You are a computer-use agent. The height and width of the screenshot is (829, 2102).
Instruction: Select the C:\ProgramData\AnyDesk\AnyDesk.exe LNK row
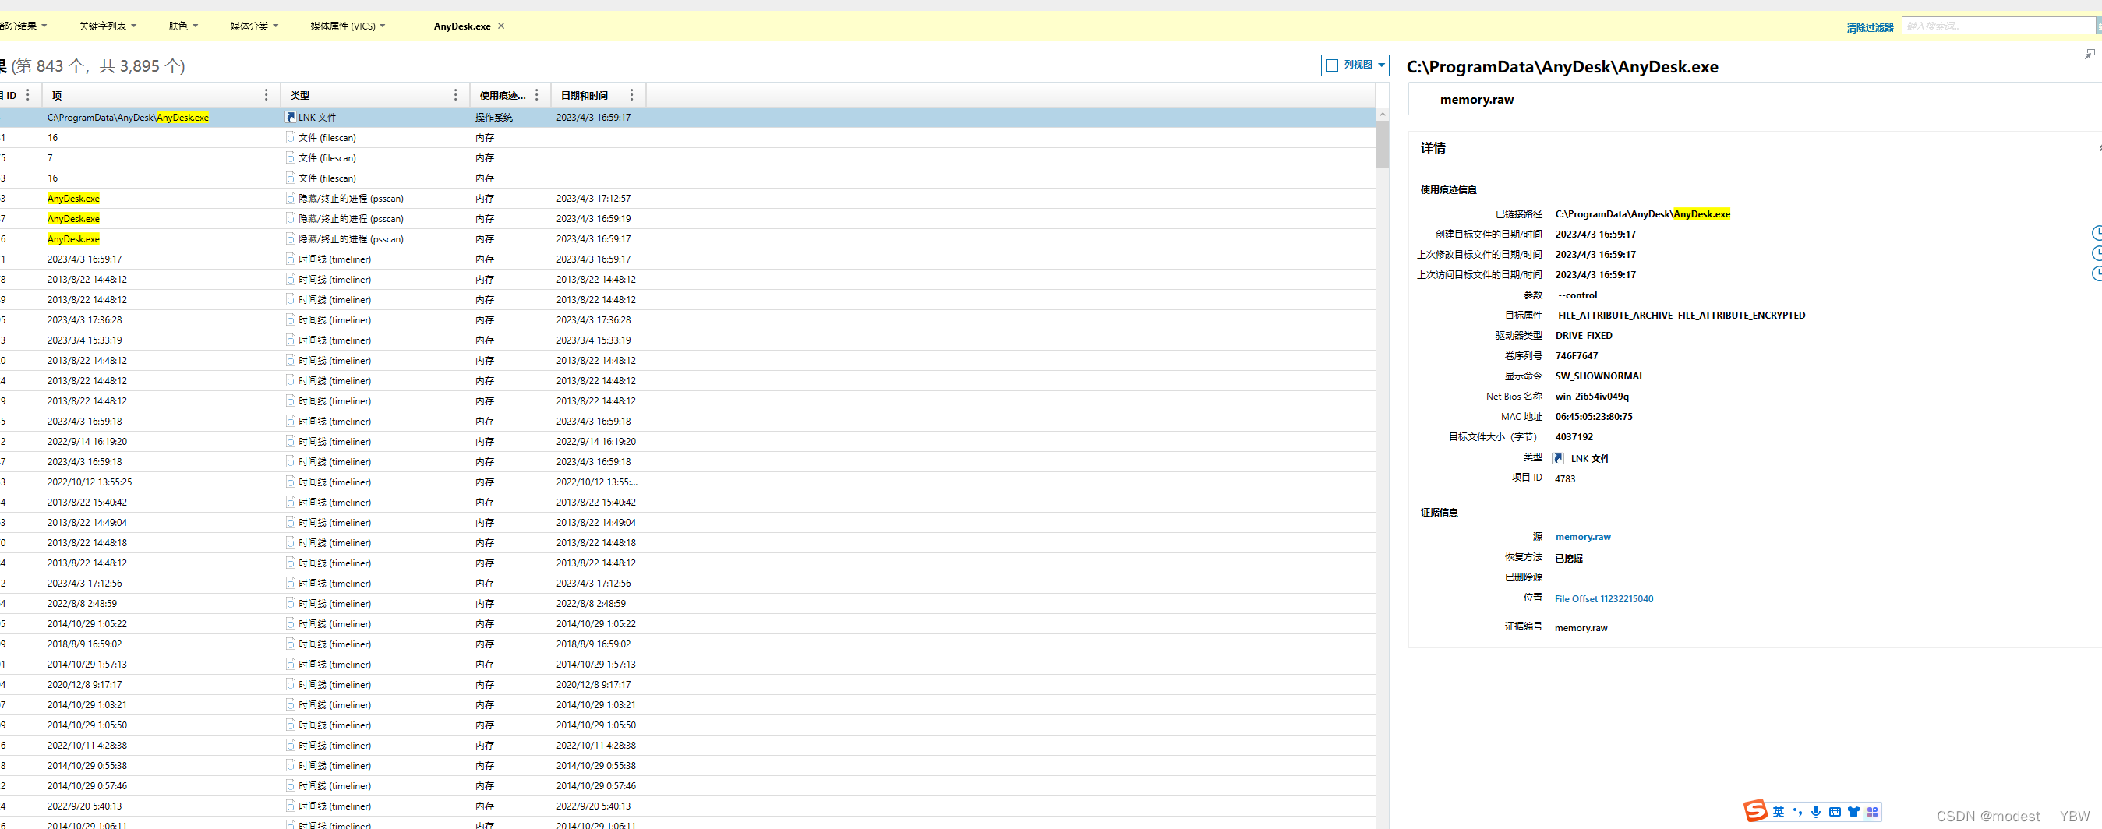[x=687, y=118]
